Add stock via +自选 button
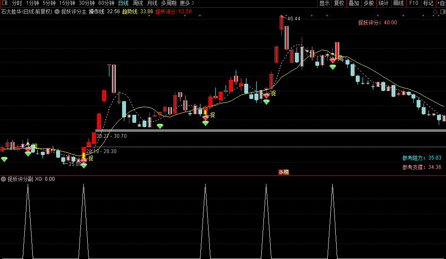Viewport: 446px width, 259px height. click(441, 3)
